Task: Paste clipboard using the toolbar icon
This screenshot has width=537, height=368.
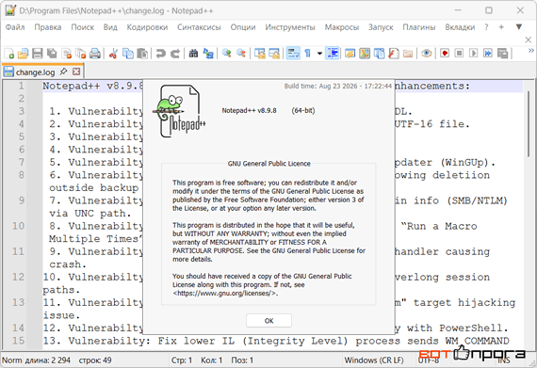Action: (142, 54)
